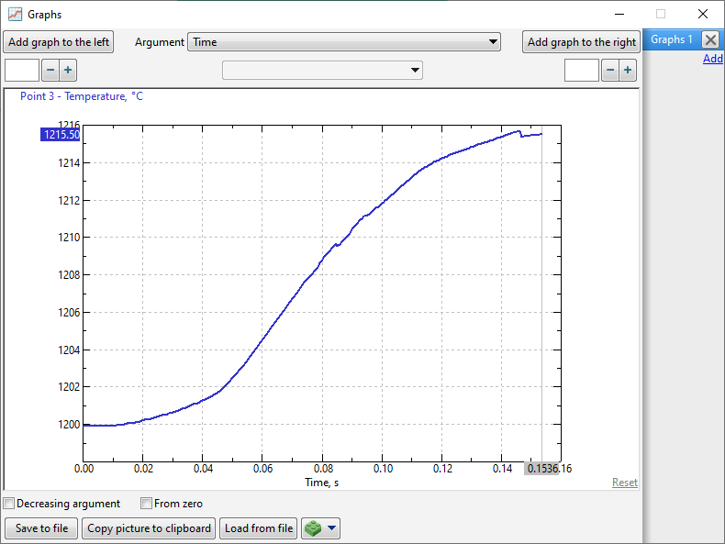Minimize the Graphs window
725x544 pixels.
click(619, 14)
